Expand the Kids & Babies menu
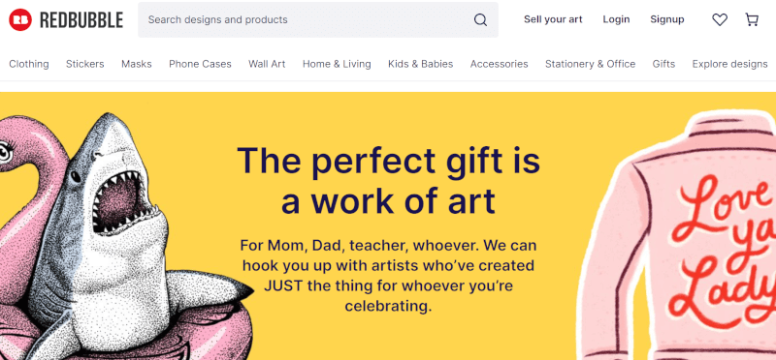This screenshot has height=360, width=776. pos(421,64)
